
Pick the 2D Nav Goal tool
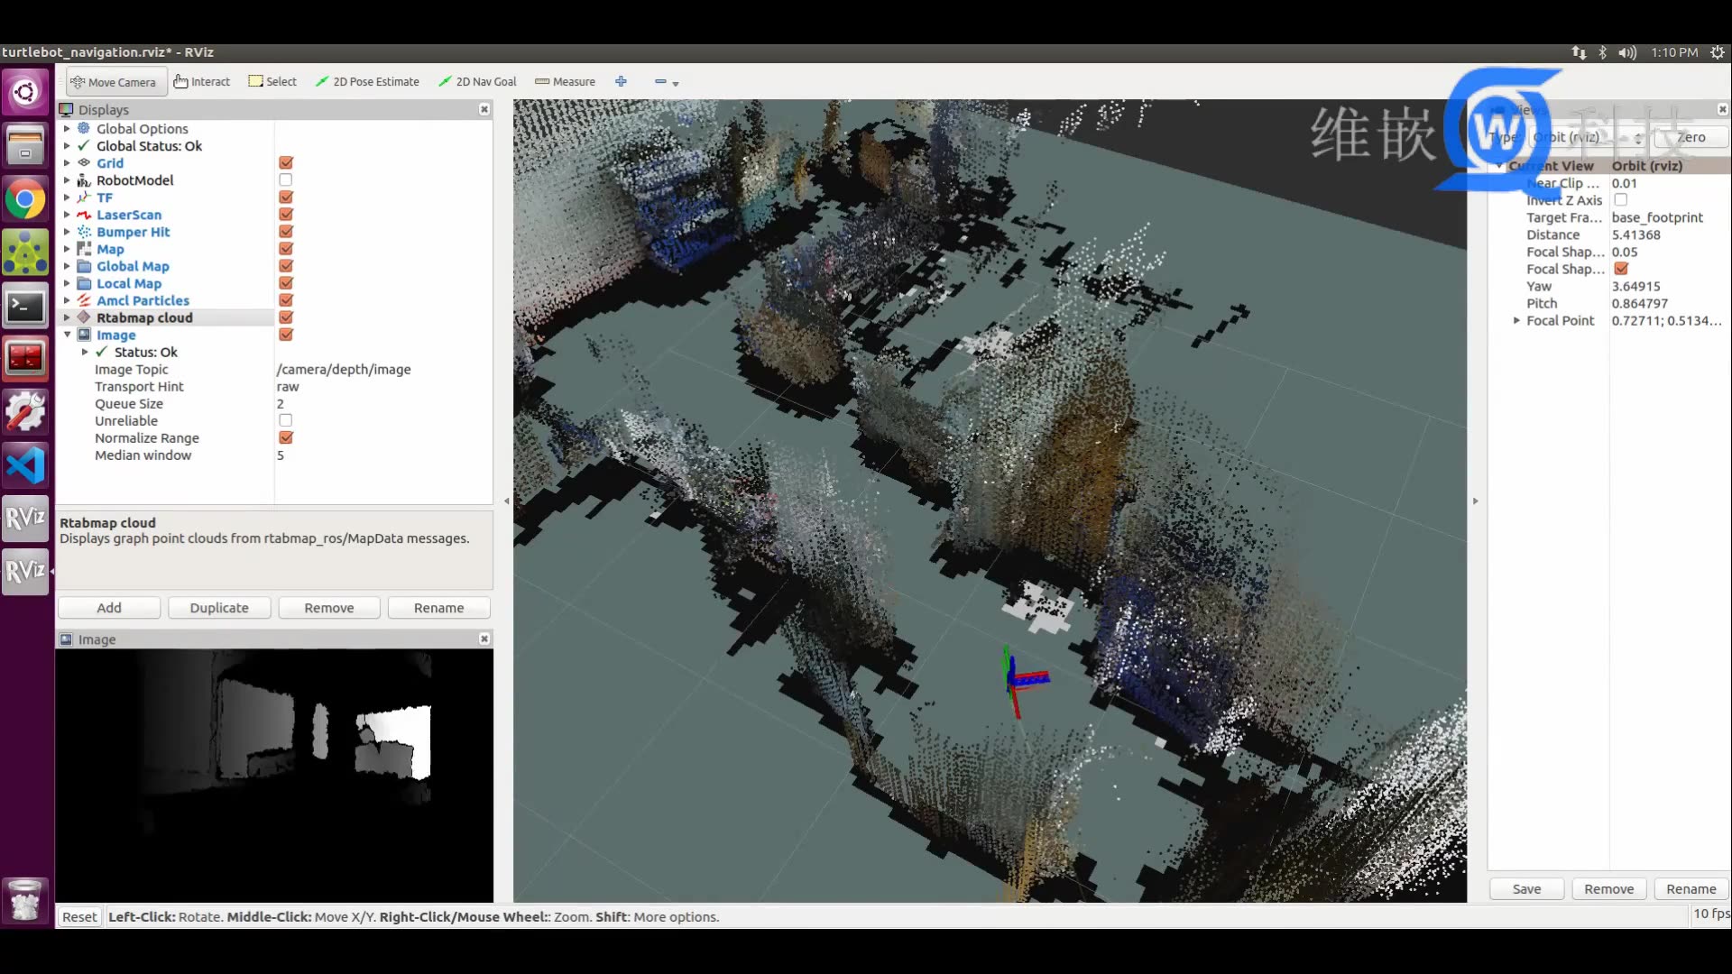point(477,82)
